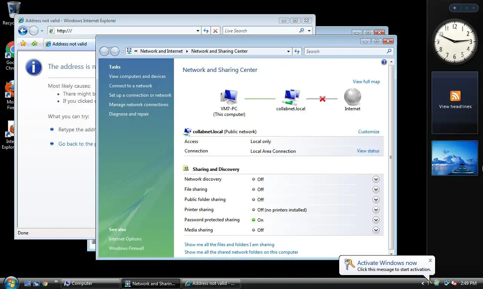Click View computers and devices task
Screen dimensions: 483x289
[137, 76]
